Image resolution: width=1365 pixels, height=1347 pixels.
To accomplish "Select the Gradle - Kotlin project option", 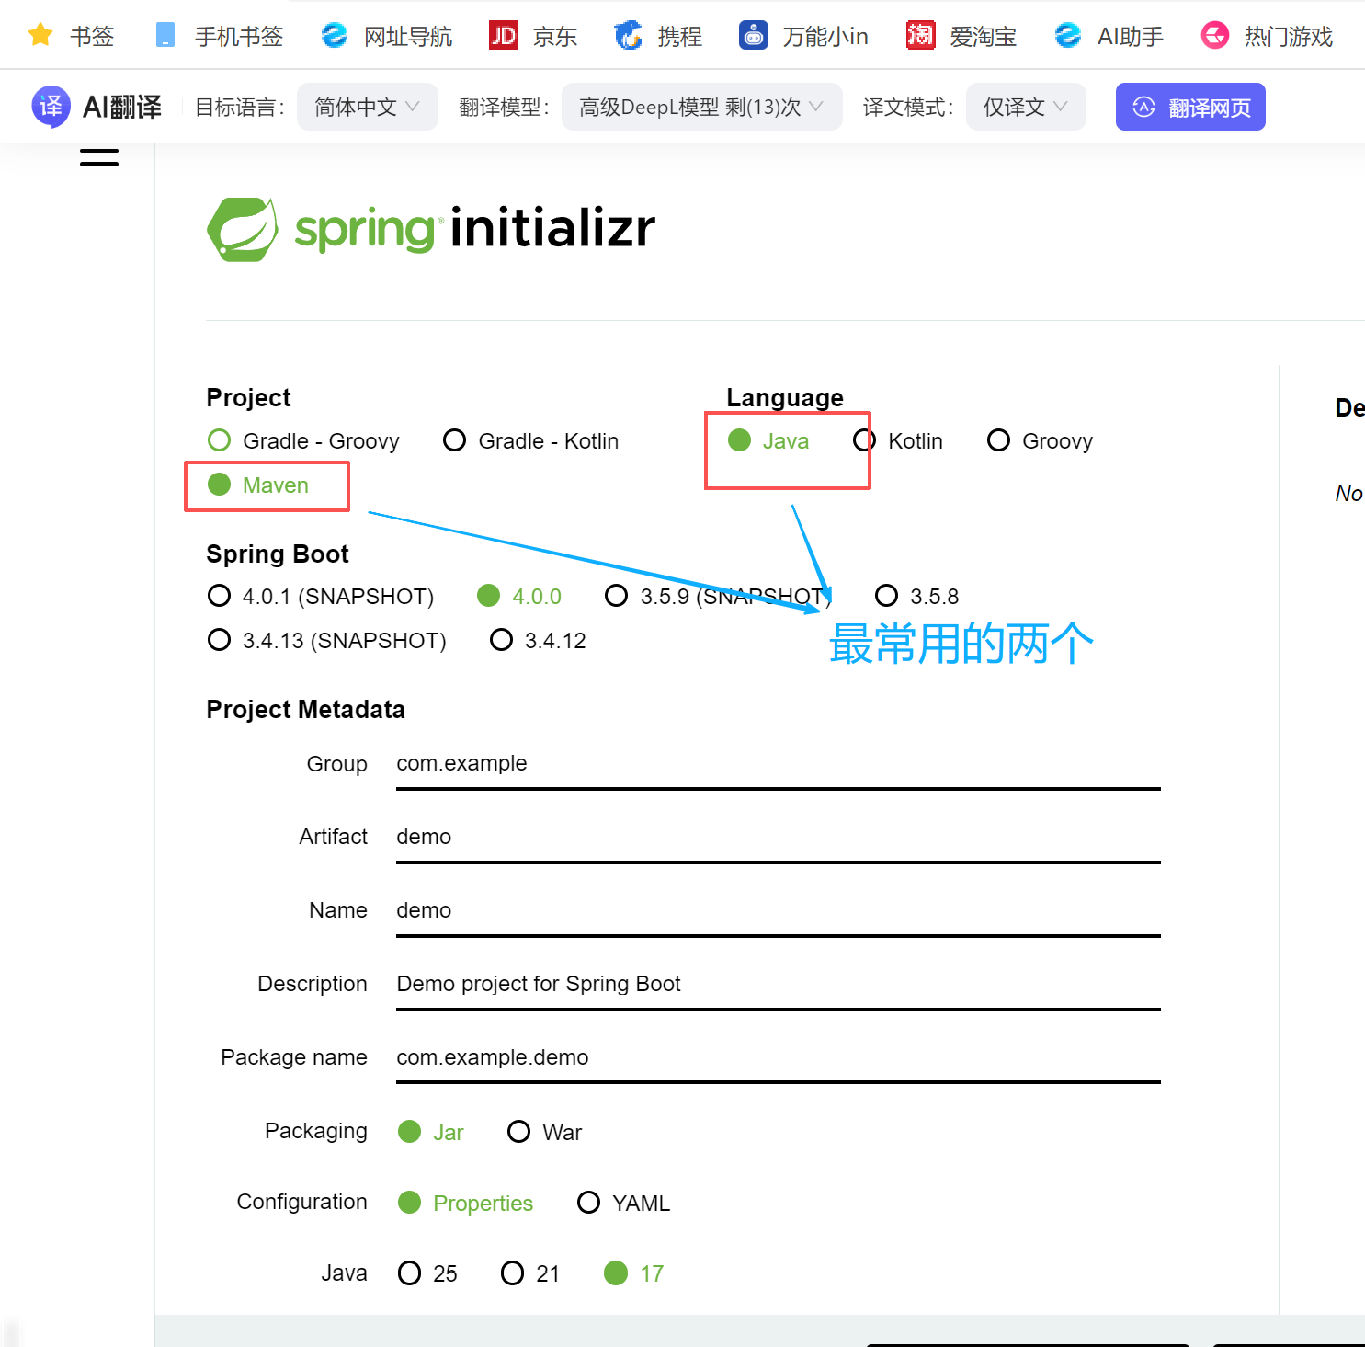I will click(x=530, y=441).
